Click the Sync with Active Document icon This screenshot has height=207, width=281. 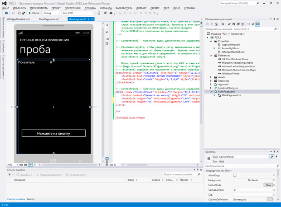pyautogui.click(x=229, y=24)
